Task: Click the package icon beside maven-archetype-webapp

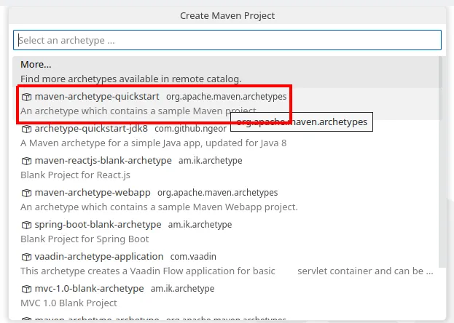Action: [x=26, y=193]
